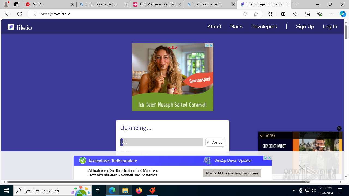Click the upload progress bar at 3%
Screen dimensions: 349x196
pyautogui.click(x=162, y=142)
